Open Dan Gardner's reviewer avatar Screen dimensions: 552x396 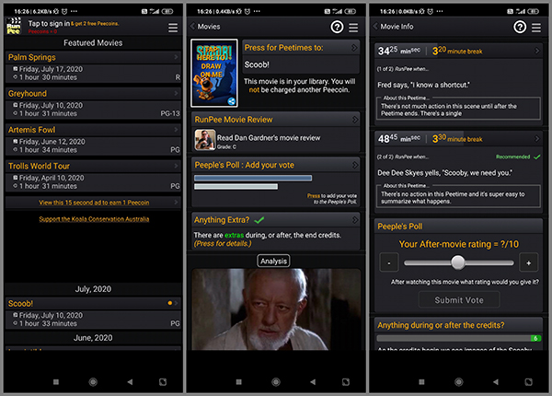(205, 140)
